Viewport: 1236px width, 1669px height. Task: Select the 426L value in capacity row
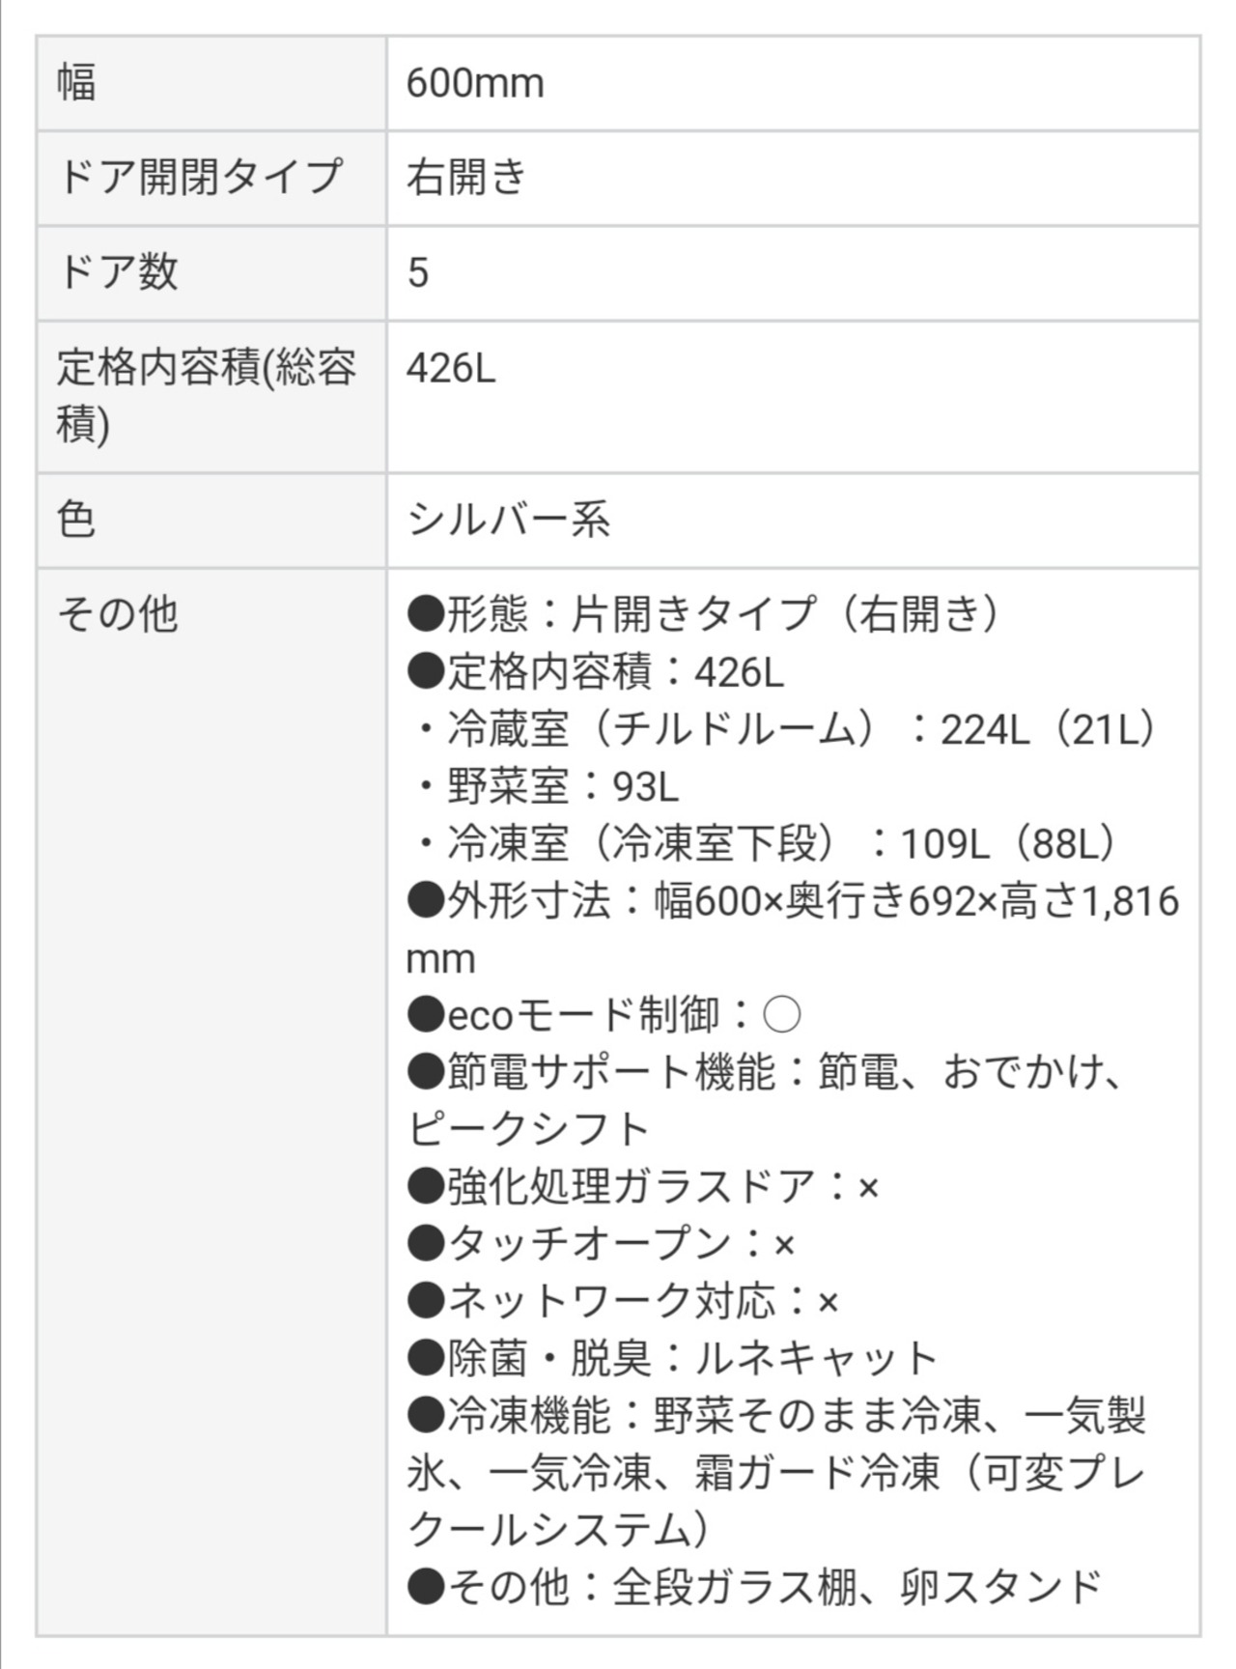pos(451,368)
